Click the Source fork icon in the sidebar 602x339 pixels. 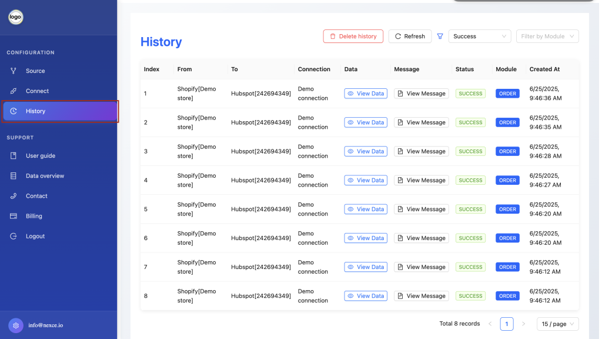14,71
